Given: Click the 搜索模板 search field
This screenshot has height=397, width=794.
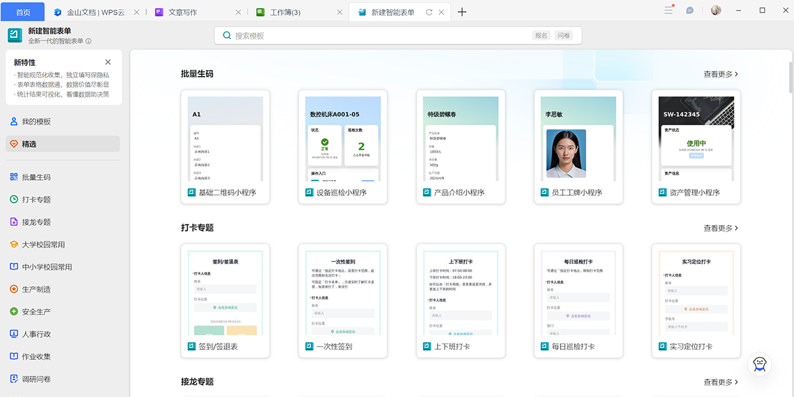Looking at the screenshot, I should (x=377, y=36).
